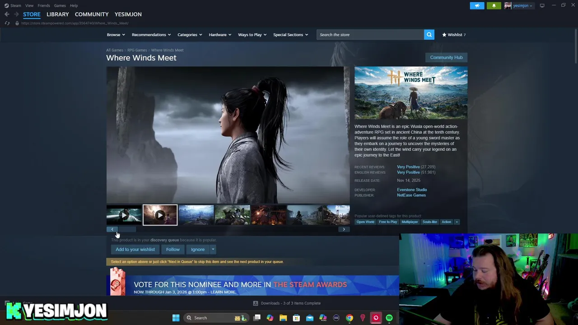Open the Big Picture mode monitor icon
This screenshot has height=325, width=578.
[x=542, y=5]
